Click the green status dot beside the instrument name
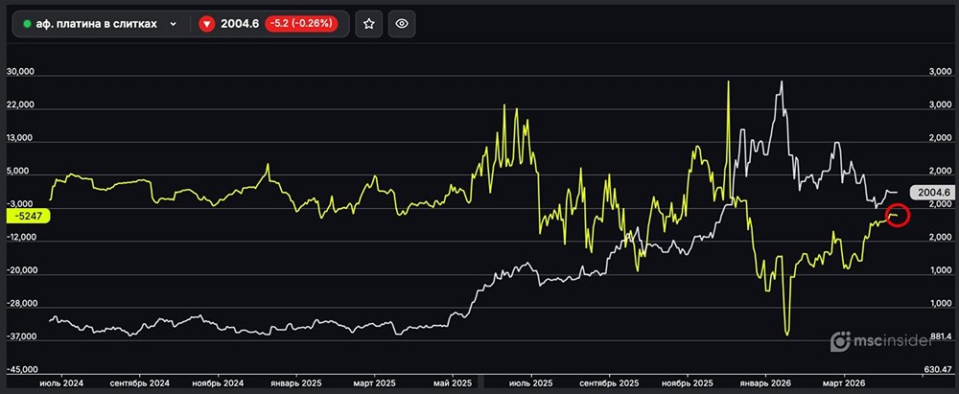Screen dimensions: 959x394 click(27, 24)
